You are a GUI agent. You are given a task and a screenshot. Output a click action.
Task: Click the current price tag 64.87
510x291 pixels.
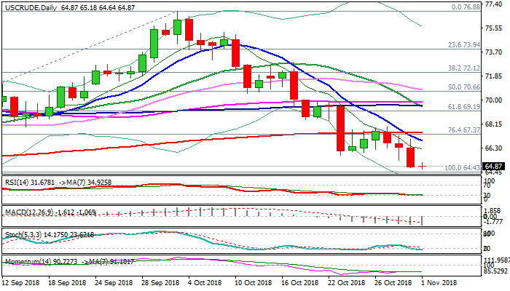492,167
